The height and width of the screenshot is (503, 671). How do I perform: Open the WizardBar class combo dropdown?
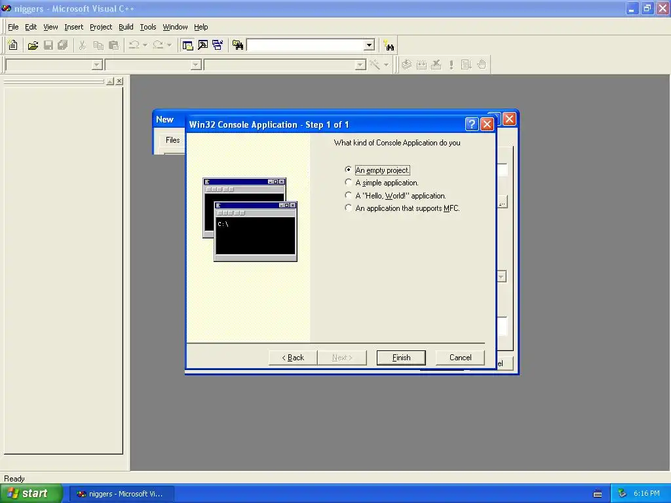[x=97, y=65]
